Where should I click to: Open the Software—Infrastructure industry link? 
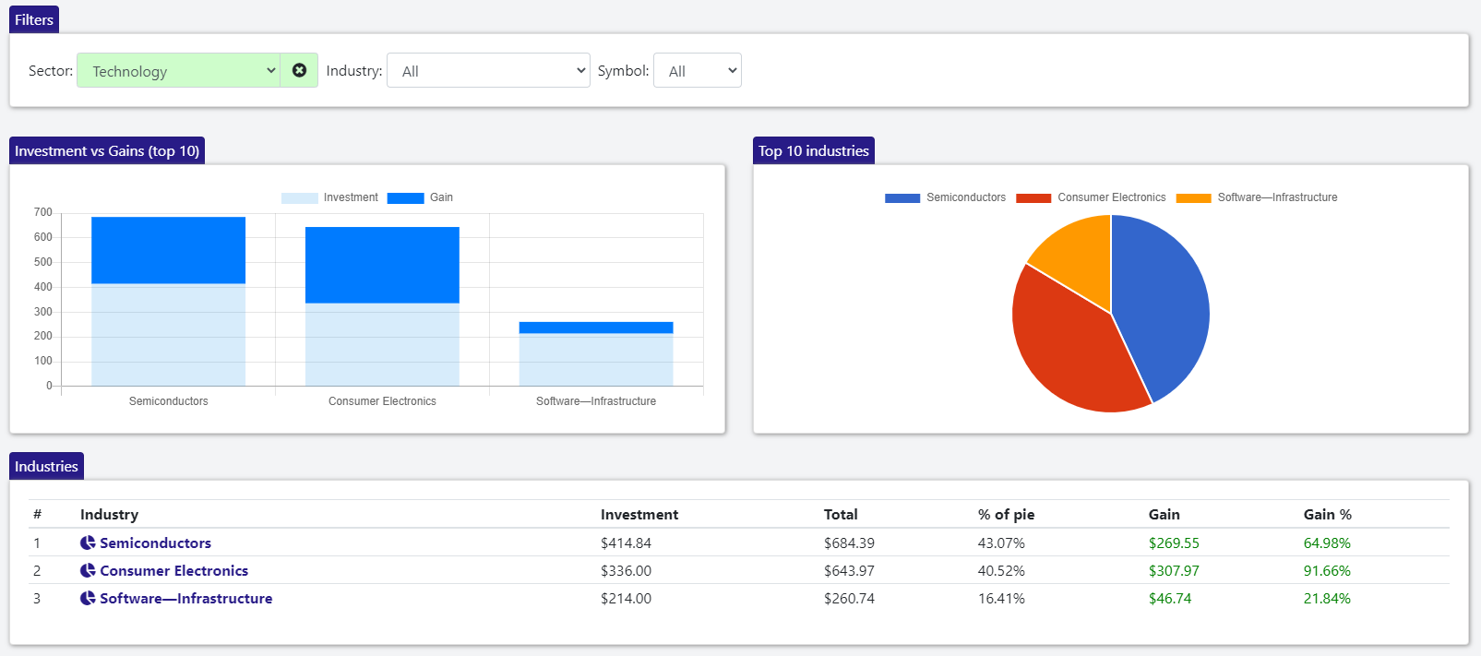pos(185,598)
